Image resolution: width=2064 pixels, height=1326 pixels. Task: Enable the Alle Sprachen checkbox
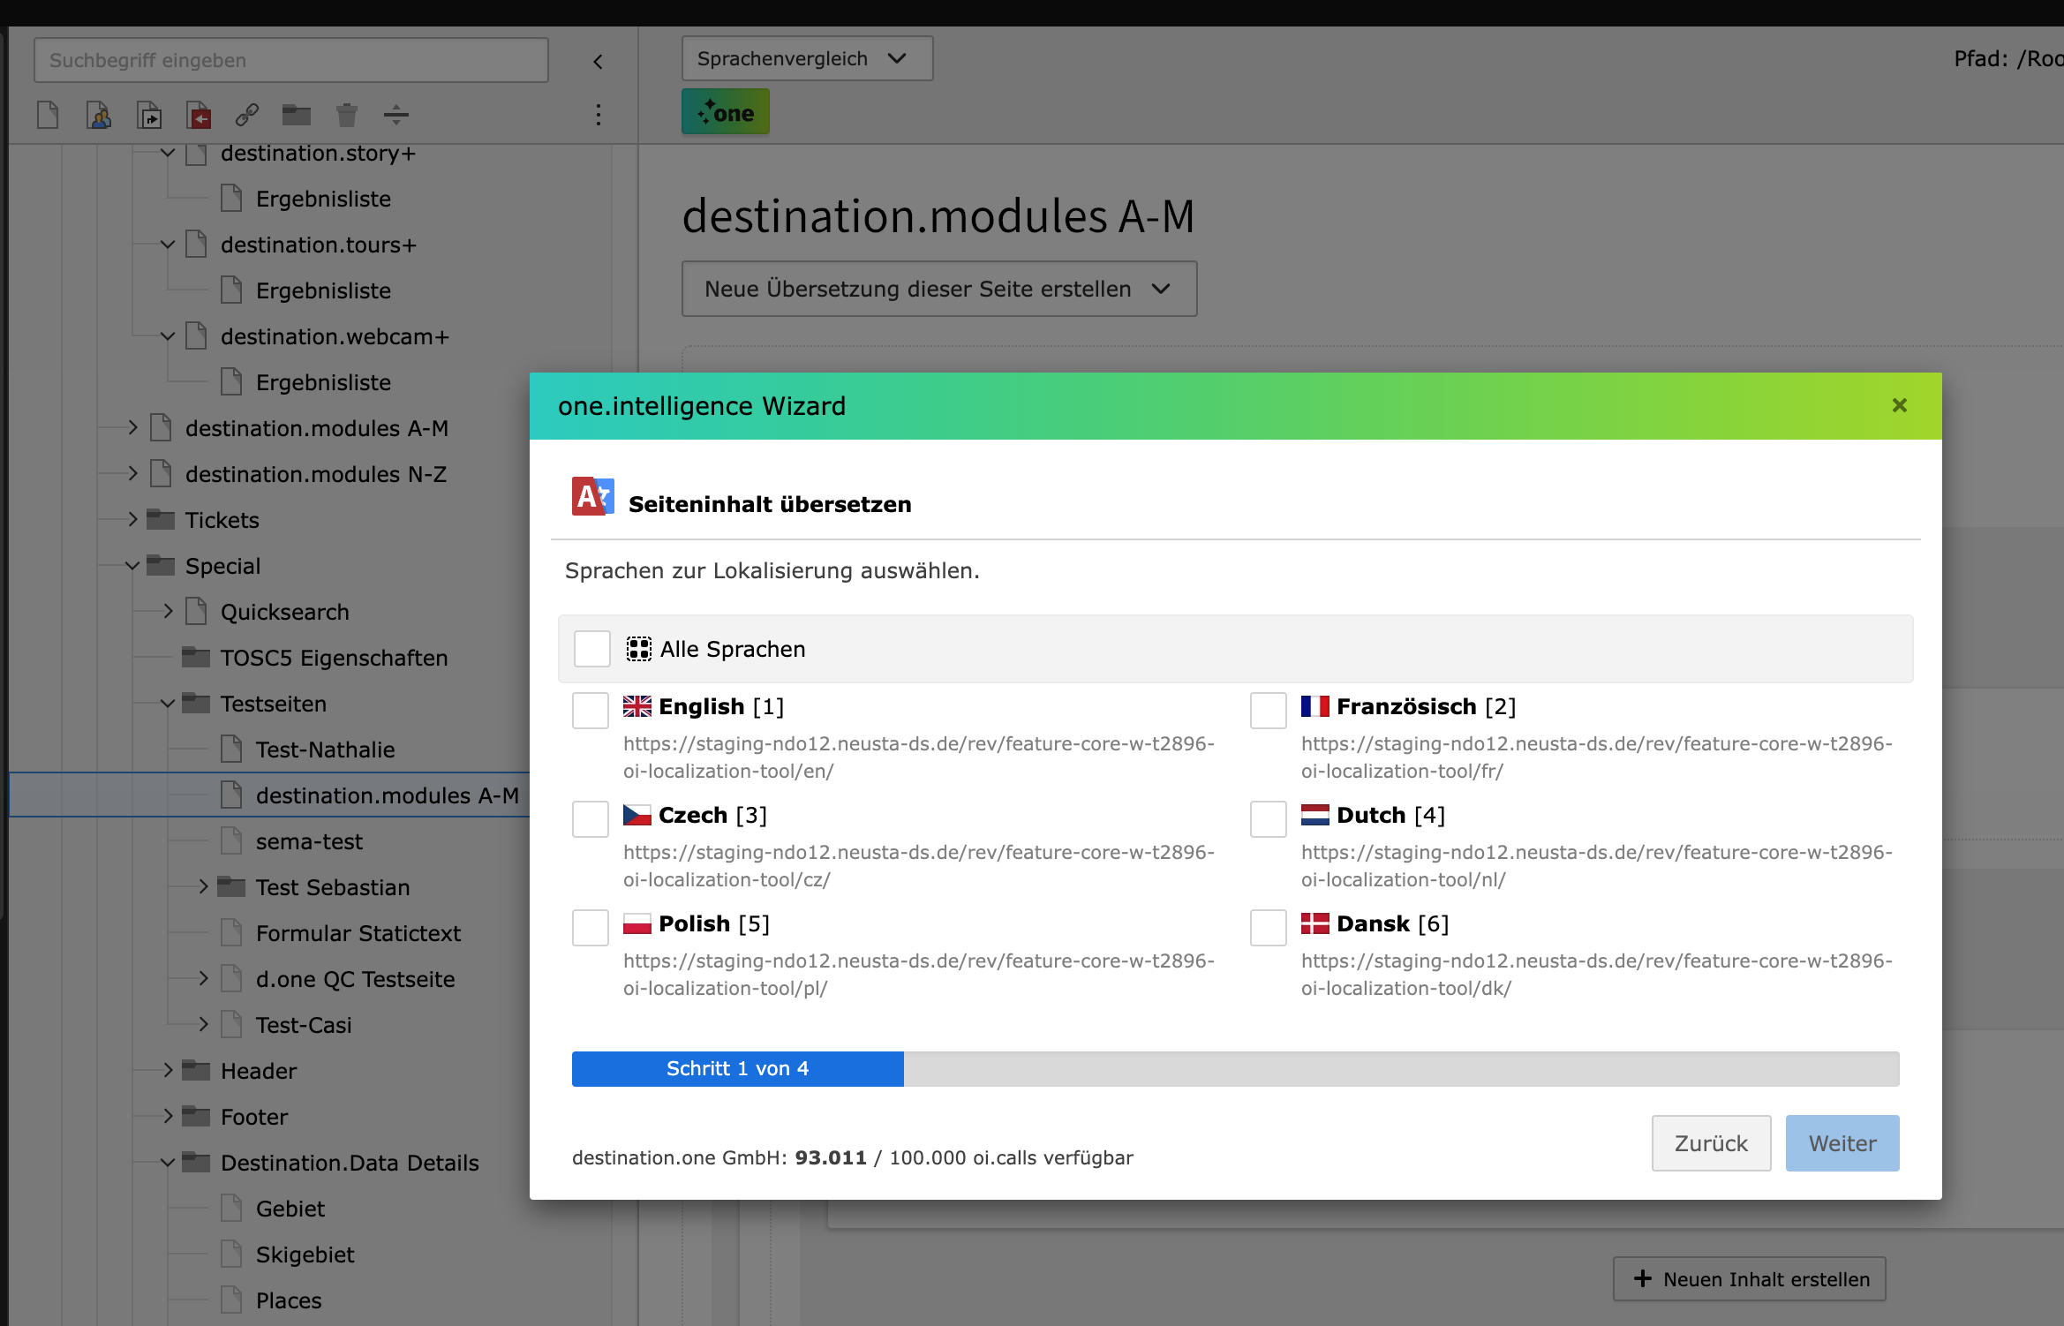point(591,649)
